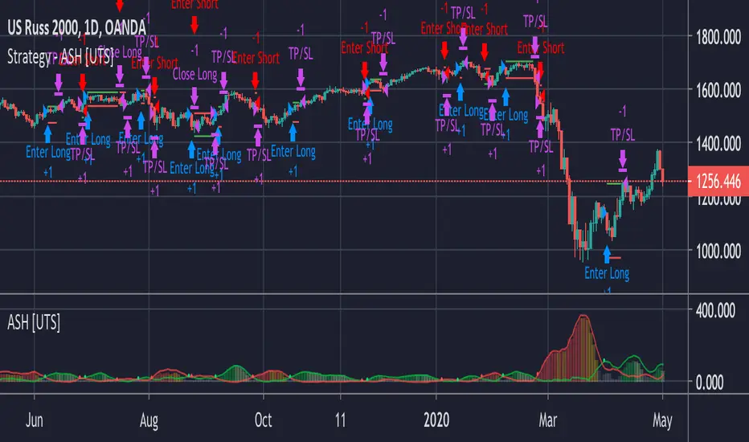Click the 1800.000 price scale label
This screenshot has width=749, height=442.
pos(718,37)
